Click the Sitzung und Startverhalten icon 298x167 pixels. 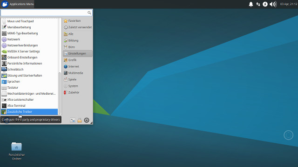pyautogui.click(x=4, y=76)
